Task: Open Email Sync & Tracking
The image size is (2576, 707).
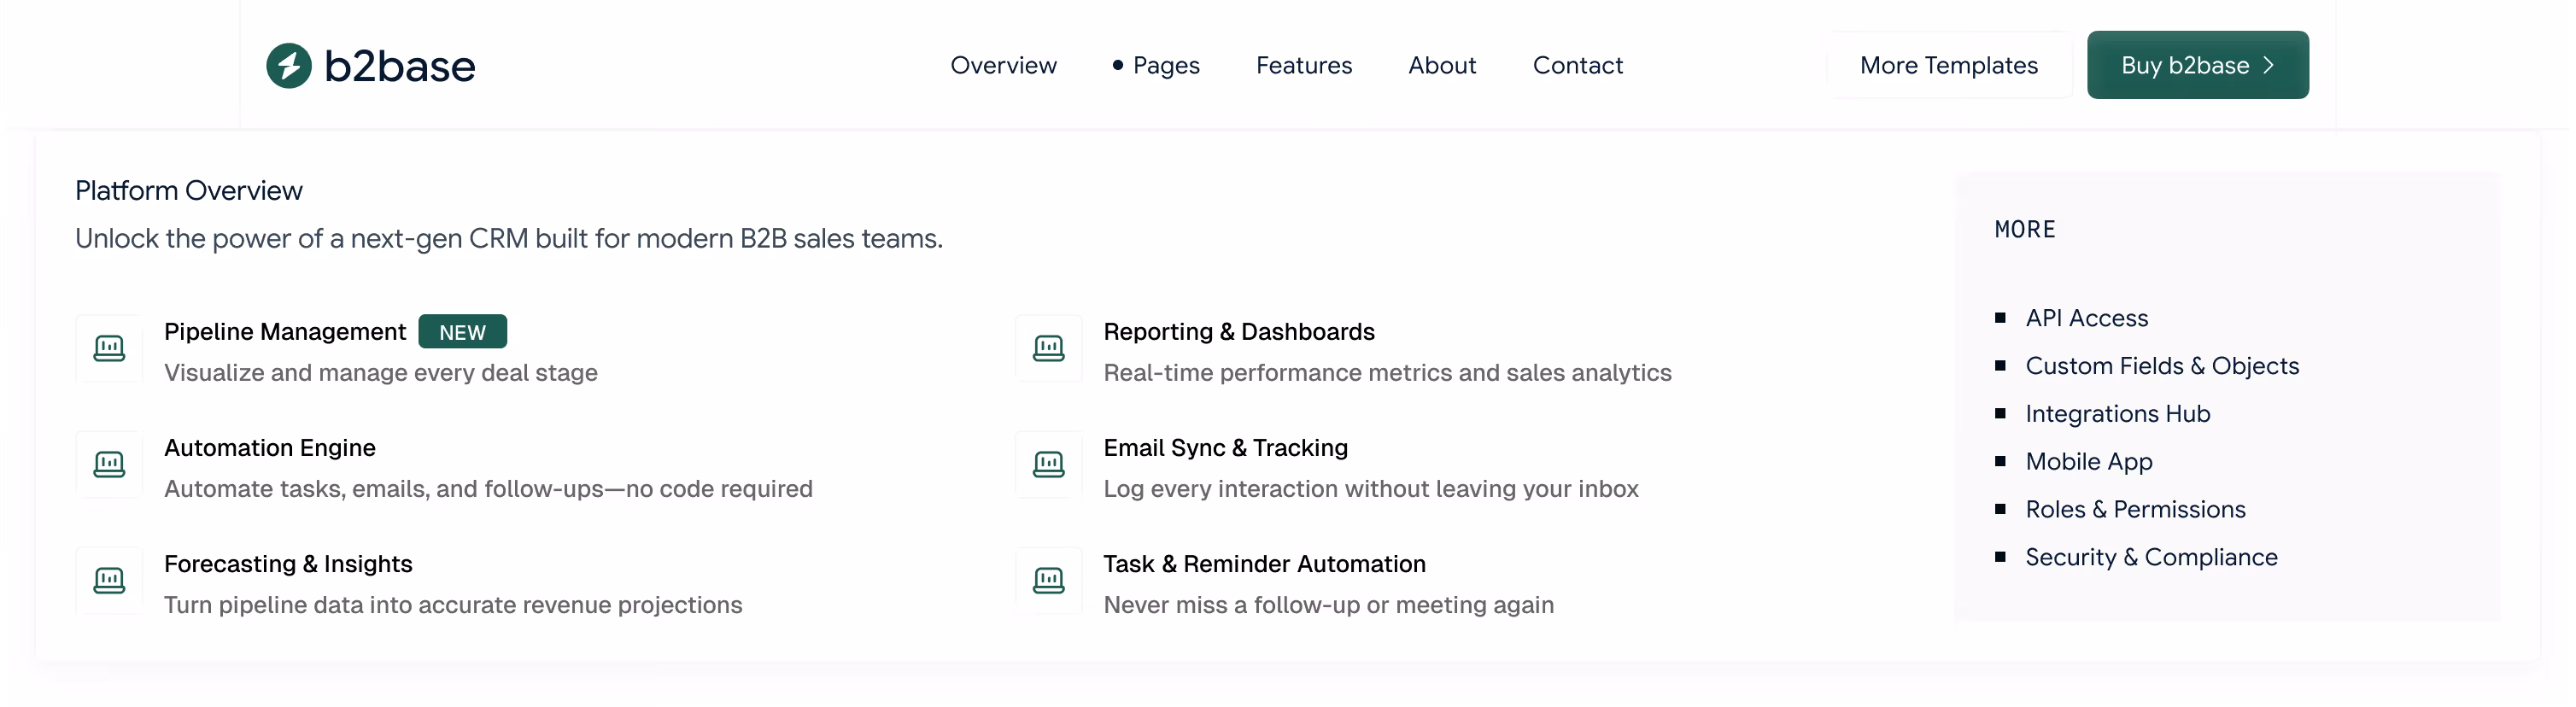Action: coord(1225,447)
